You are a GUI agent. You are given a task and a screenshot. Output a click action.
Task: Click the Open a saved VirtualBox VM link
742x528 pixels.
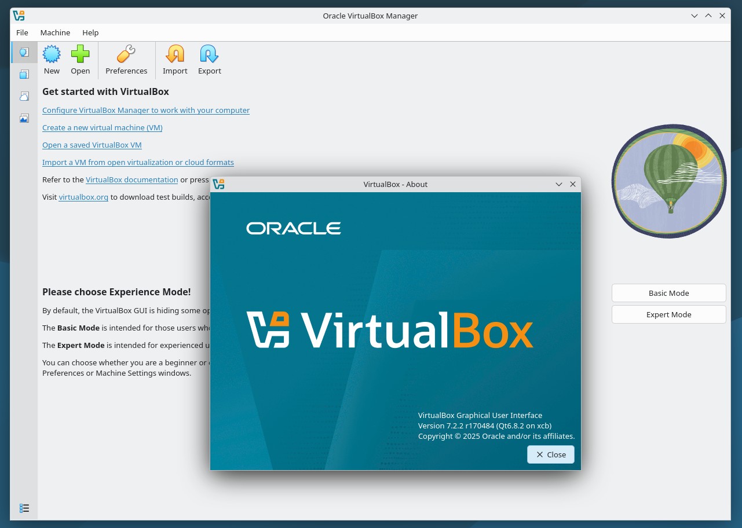pyautogui.click(x=92, y=145)
